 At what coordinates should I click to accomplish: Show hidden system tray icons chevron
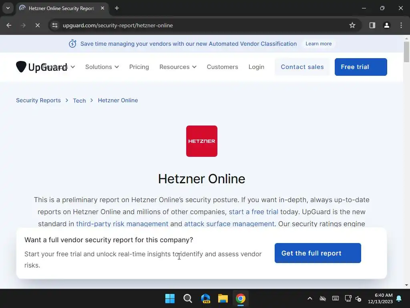310,298
